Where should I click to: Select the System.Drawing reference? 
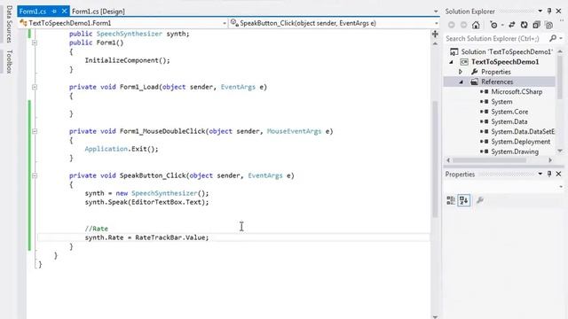[x=515, y=152]
